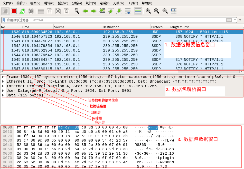
Task: Restart the current capture
Action: [22, 11]
